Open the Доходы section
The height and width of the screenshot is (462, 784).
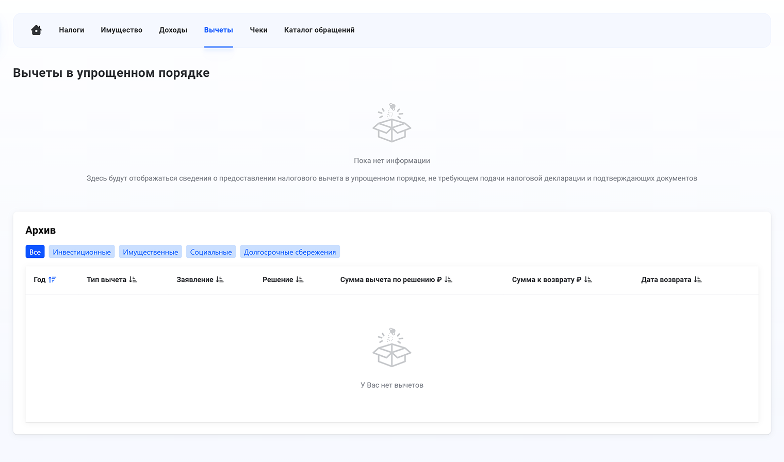click(x=173, y=30)
